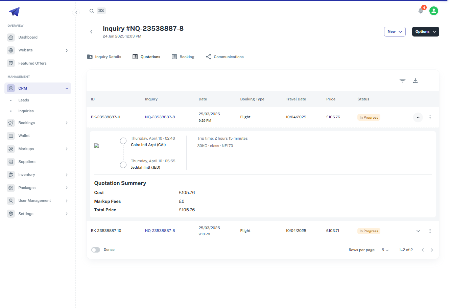
Task: Open NQ-23538887-8 link in BK-23538887-10 row
Action: click(x=160, y=231)
